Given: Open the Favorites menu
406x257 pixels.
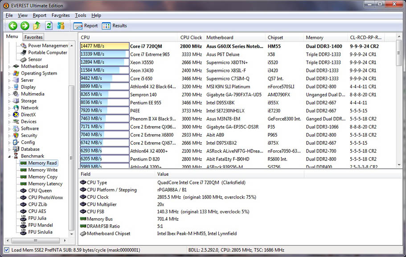Looking at the screenshot, I should tap(61, 15).
